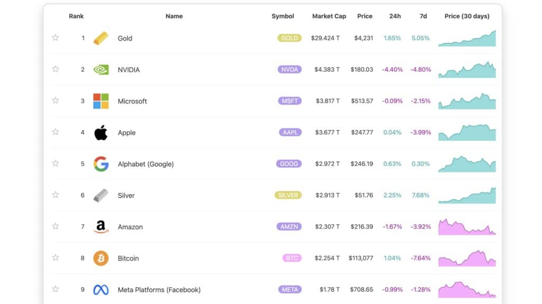The image size is (542, 304).
Task: Sort table by 7d column
Action: click(423, 16)
